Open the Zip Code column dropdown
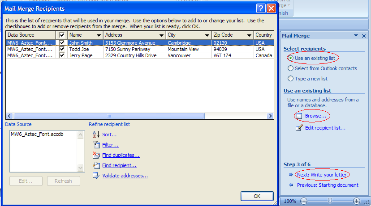The height and width of the screenshot is (206, 371). click(x=249, y=35)
